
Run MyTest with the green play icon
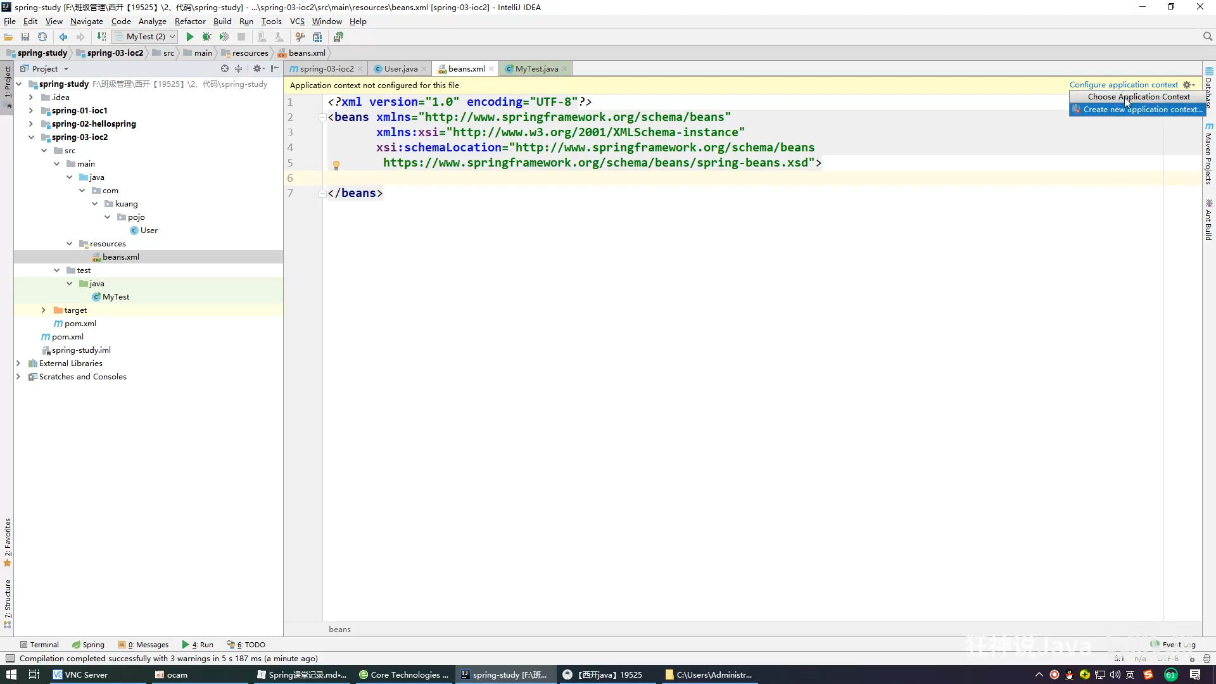[189, 37]
